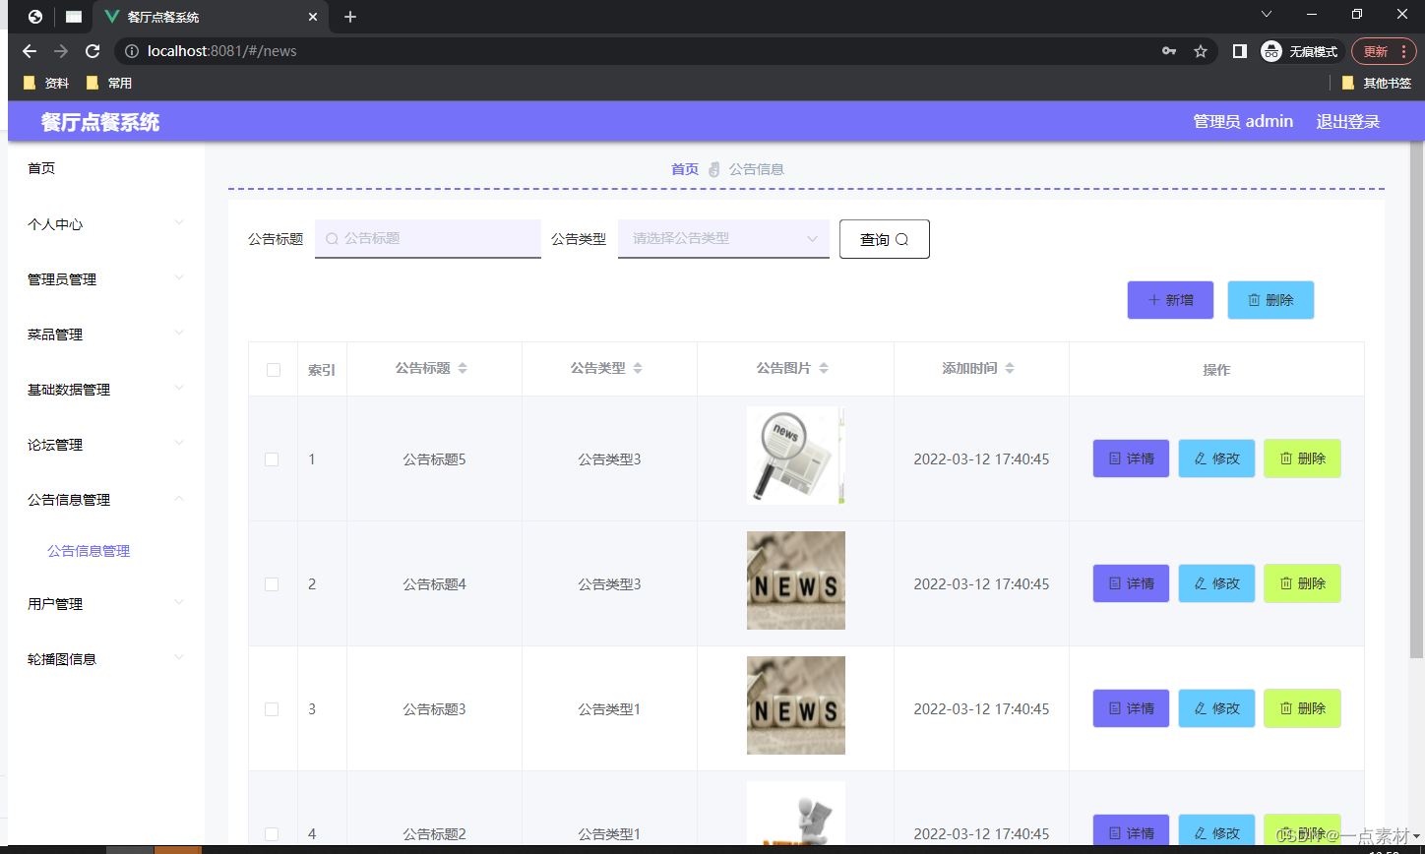1425x854 pixels.
Task: Click the browser bookmark star in the address bar
Action: click(1201, 50)
